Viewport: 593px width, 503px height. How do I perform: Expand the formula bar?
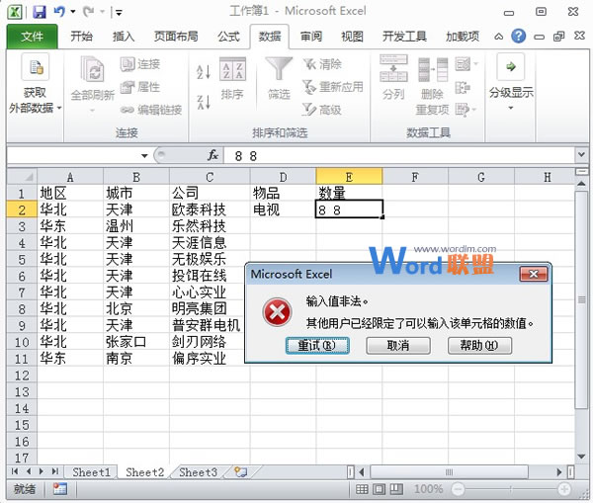581,155
